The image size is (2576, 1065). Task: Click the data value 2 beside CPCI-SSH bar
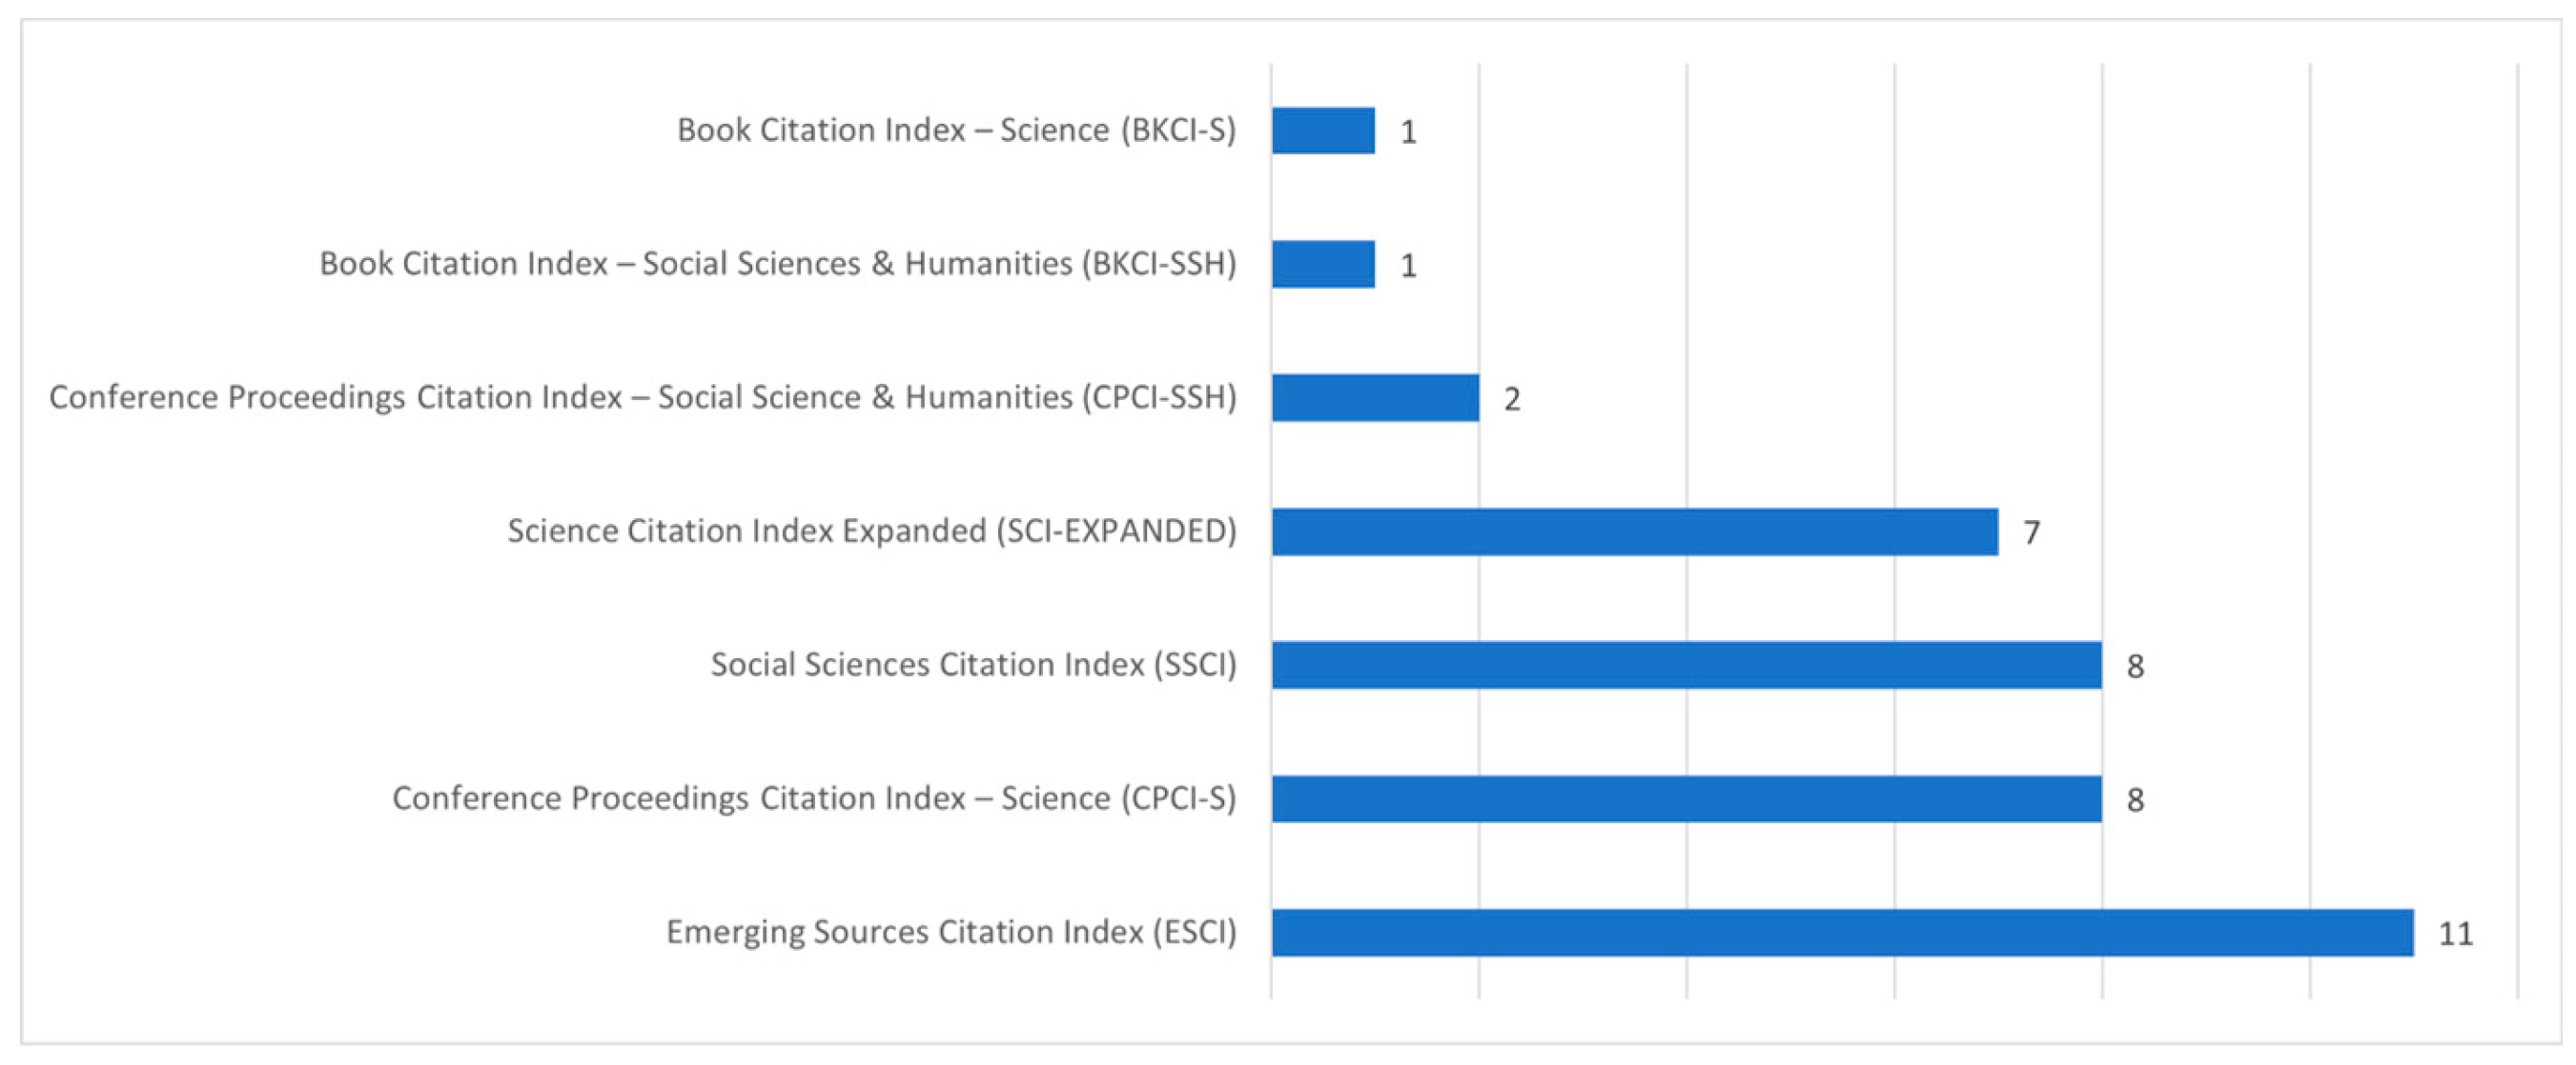[x=1512, y=400]
